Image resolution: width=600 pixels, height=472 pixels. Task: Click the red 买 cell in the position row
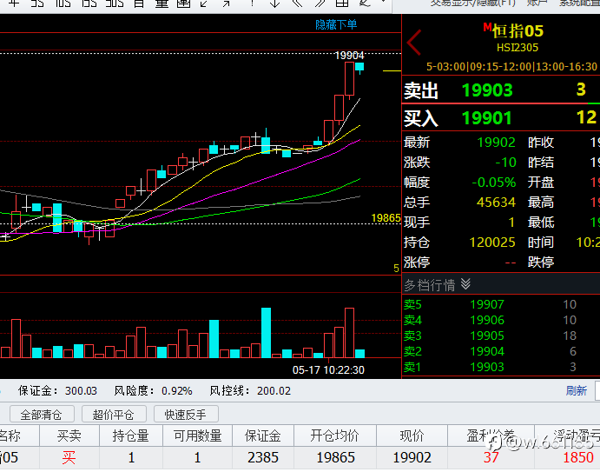click(69, 458)
